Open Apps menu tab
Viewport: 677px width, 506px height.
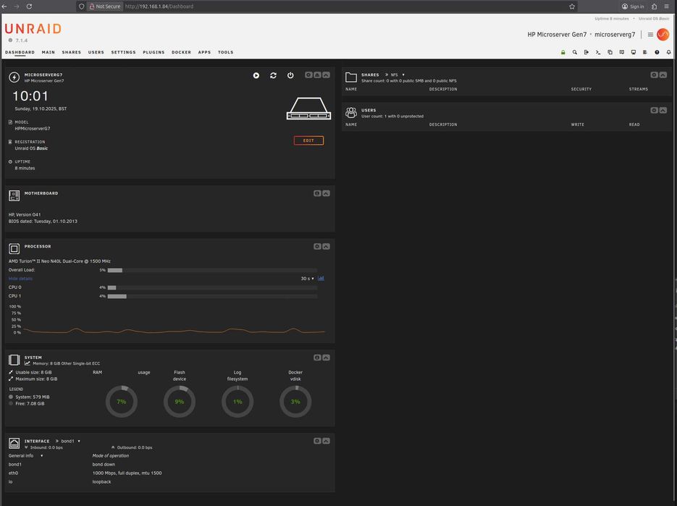point(205,52)
